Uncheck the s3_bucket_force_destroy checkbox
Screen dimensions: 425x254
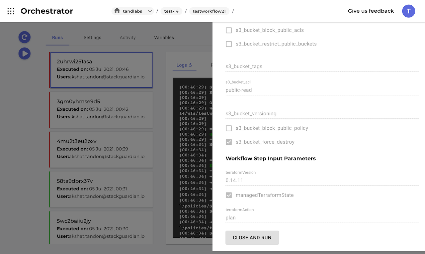pos(229,142)
